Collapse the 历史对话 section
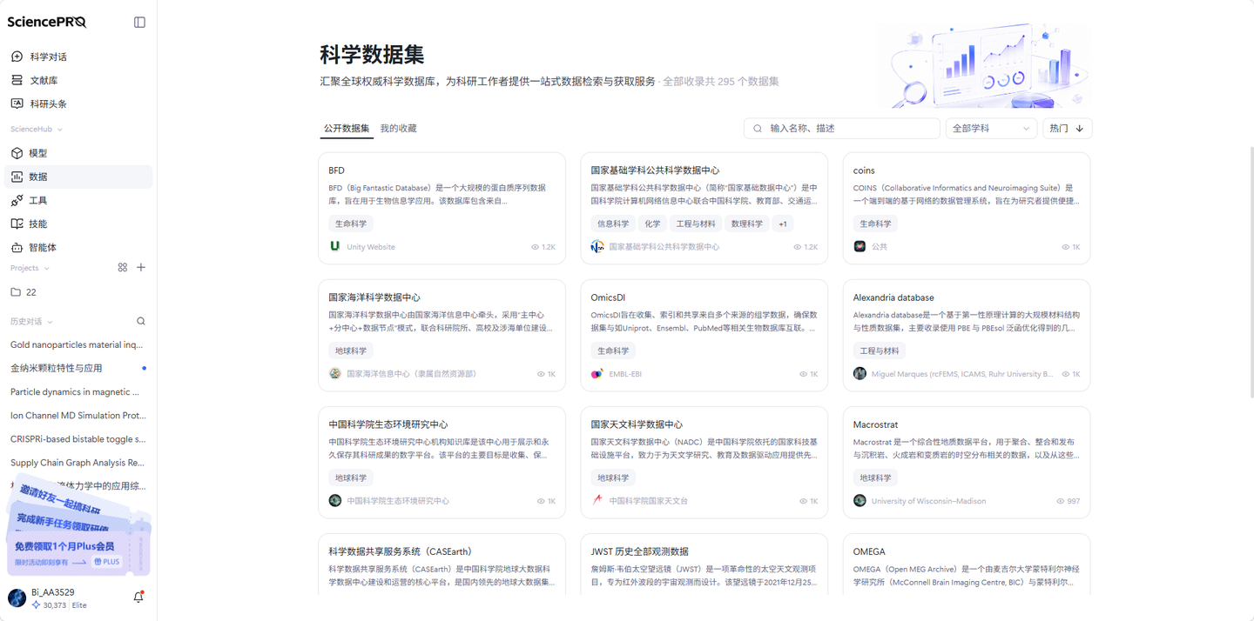Screen dimensions: 1254x621 (31, 322)
